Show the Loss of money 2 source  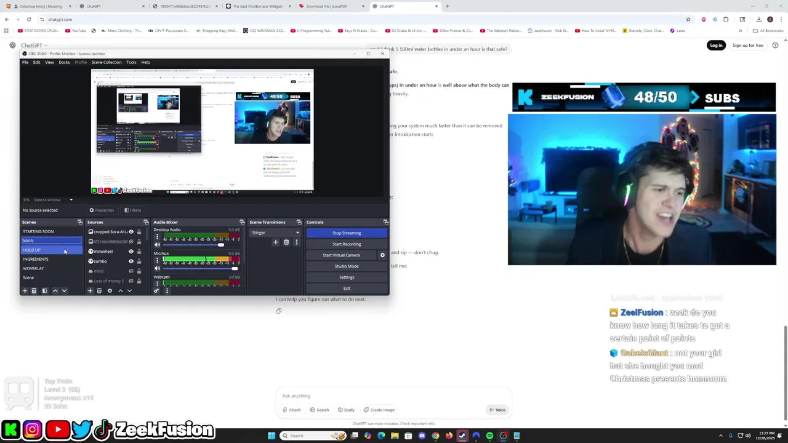131,281
